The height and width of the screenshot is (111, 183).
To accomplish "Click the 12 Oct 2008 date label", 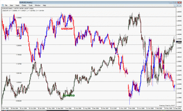I will [x=150, y=108].
